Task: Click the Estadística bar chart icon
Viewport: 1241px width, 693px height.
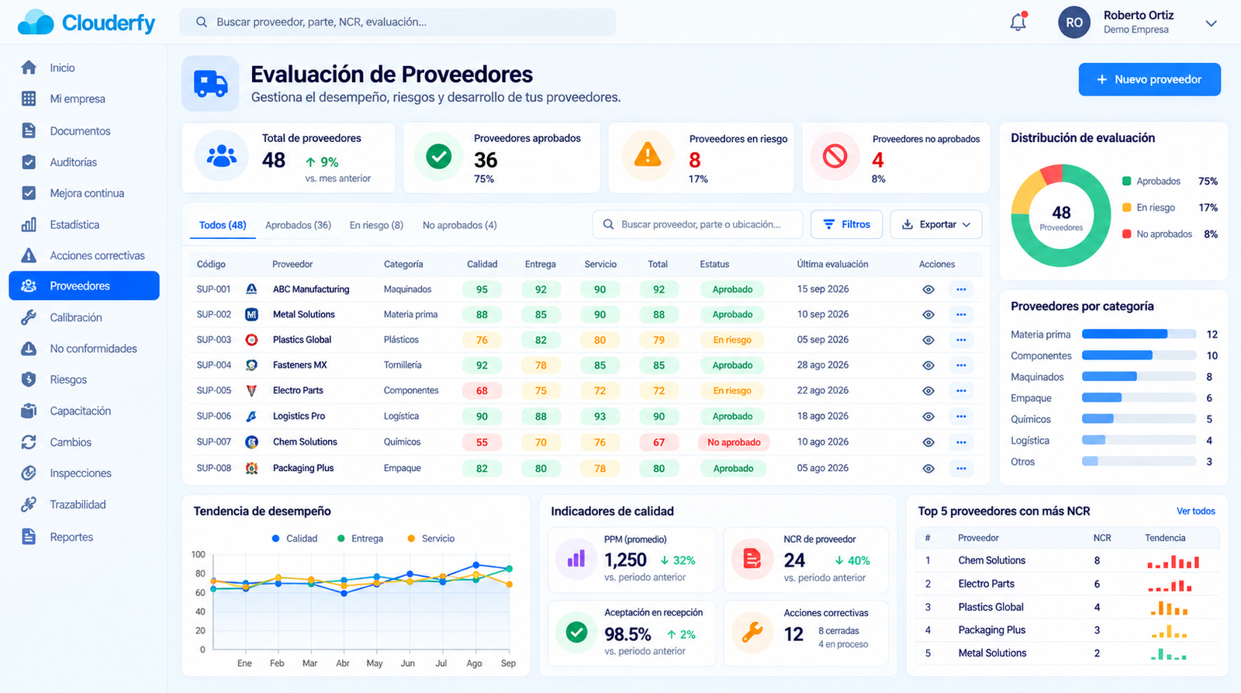Action: pos(29,224)
